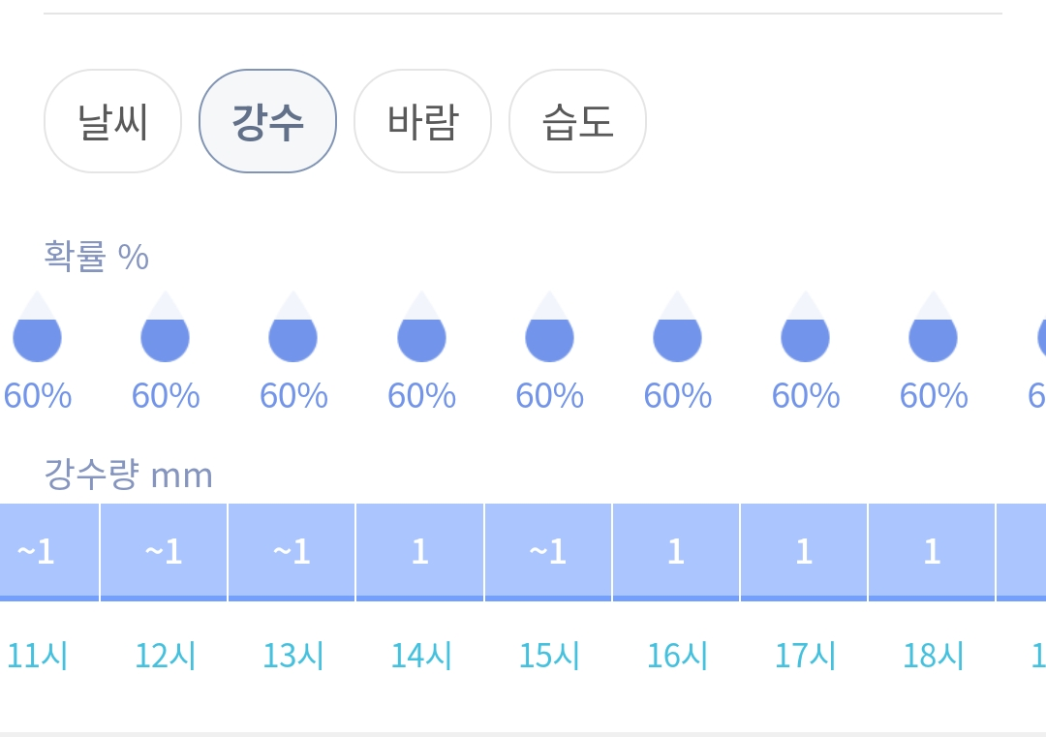Select the 14시 precipitation bar showing 1
Image resolution: width=1046 pixels, height=737 pixels.
(419, 552)
